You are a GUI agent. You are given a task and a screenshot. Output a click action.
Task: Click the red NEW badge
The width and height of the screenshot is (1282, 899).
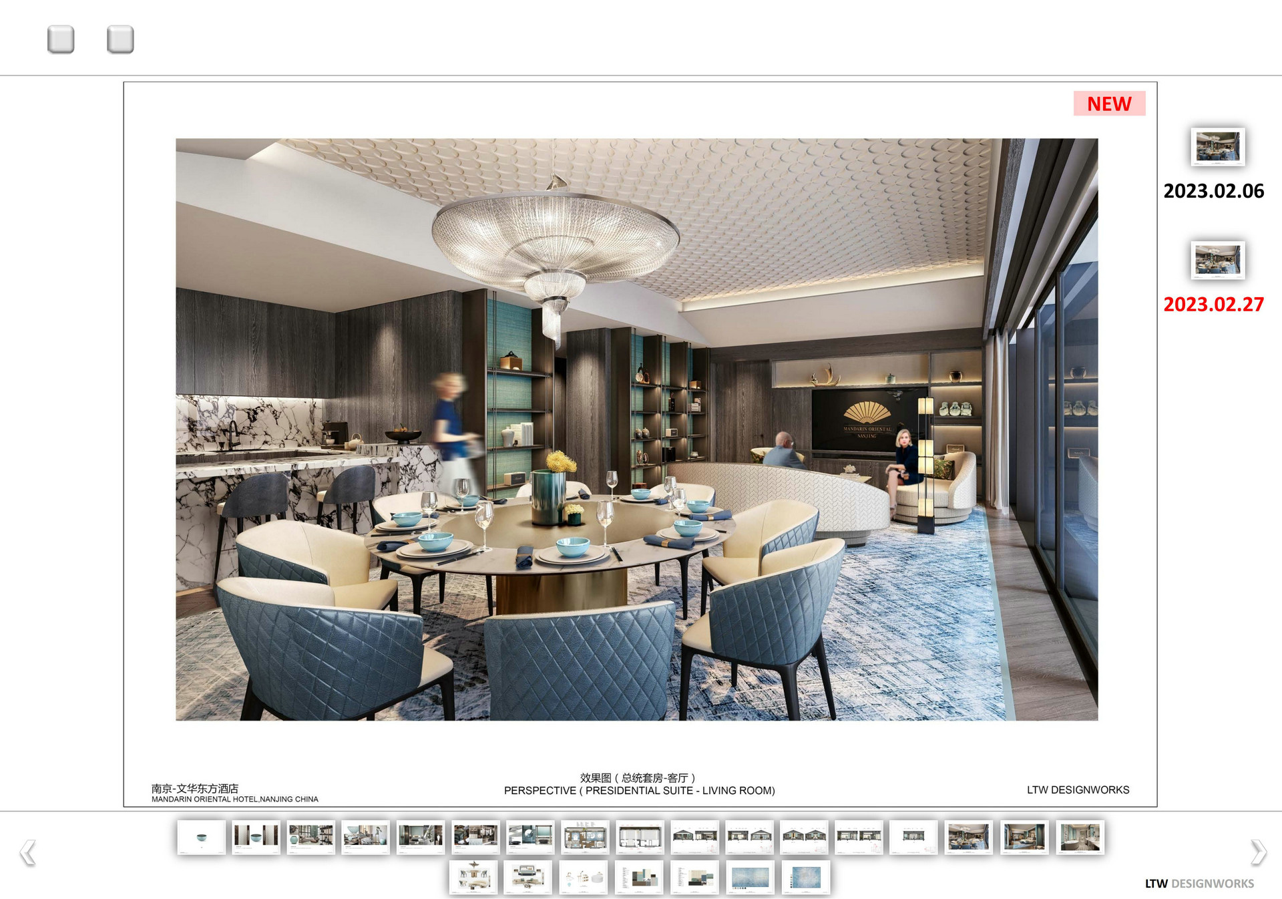[1109, 104]
